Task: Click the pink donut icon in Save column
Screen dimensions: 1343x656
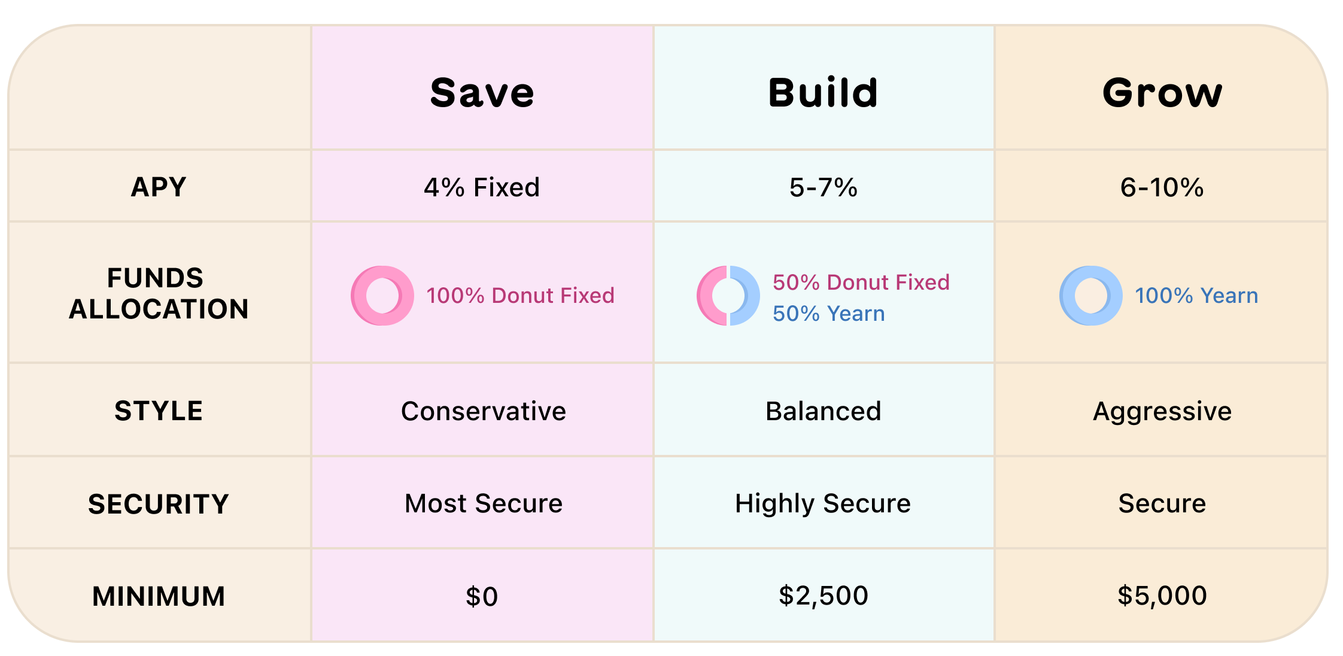Action: pyautogui.click(x=382, y=296)
